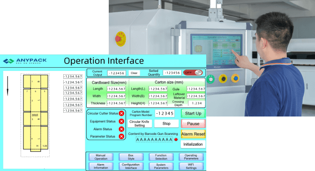Click the Carton Height(H) field
Viewport: 315px width, 171px height.
158,103
